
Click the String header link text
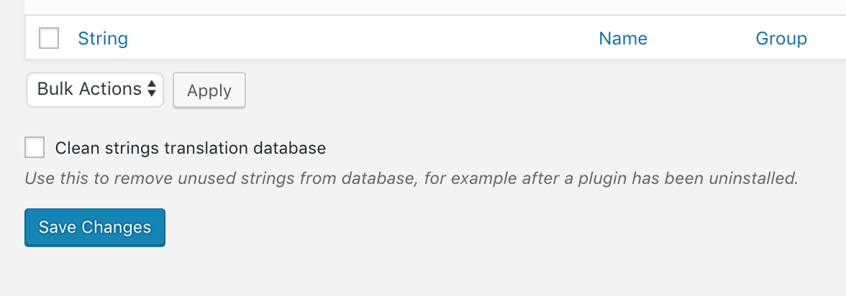click(102, 38)
